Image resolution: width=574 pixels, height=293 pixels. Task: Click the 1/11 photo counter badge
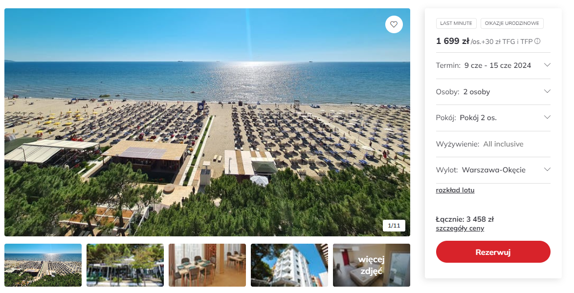pos(394,226)
